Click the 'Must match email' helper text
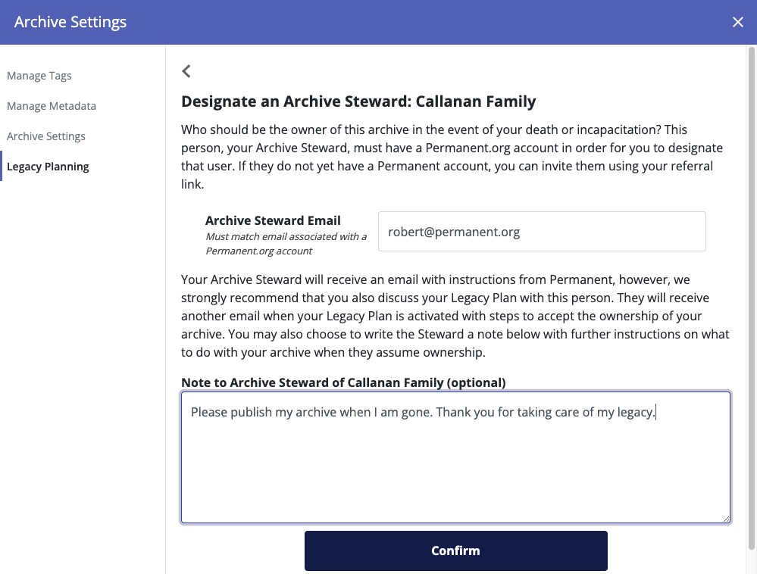757x574 pixels. point(286,243)
